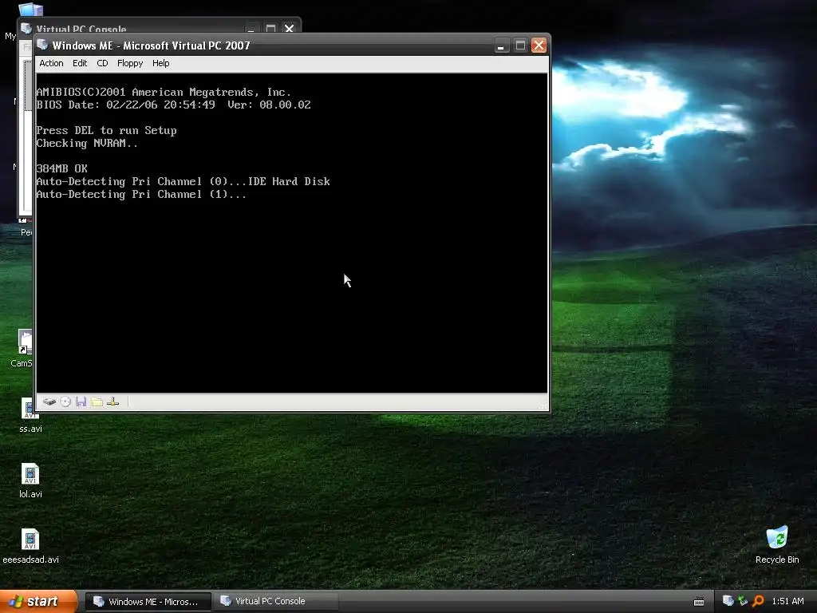Open the CD menu

pos(102,63)
